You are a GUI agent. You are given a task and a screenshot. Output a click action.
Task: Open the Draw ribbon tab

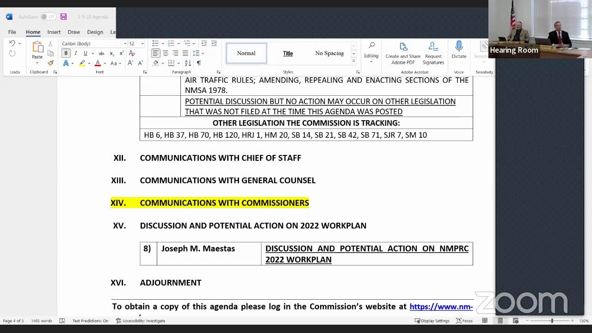(74, 32)
